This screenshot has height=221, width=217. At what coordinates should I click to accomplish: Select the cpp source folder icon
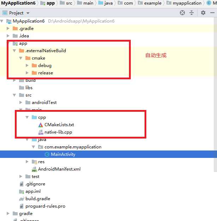[x=34, y=117]
